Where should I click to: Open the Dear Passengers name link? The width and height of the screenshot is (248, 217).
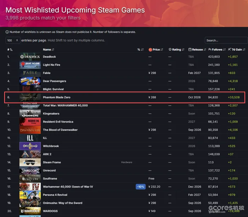55,81
